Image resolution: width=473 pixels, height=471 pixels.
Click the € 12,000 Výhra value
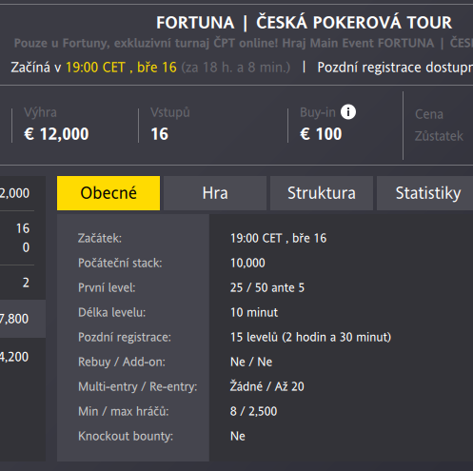(56, 134)
